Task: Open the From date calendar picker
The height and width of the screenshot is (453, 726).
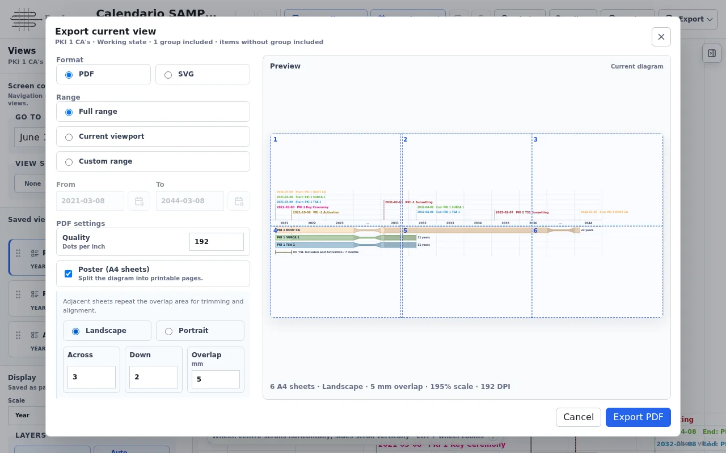Action: tap(139, 201)
